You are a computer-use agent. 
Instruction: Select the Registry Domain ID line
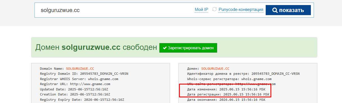(x=84, y=74)
